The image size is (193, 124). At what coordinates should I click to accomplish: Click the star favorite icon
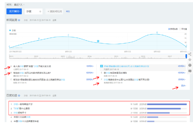190,60
